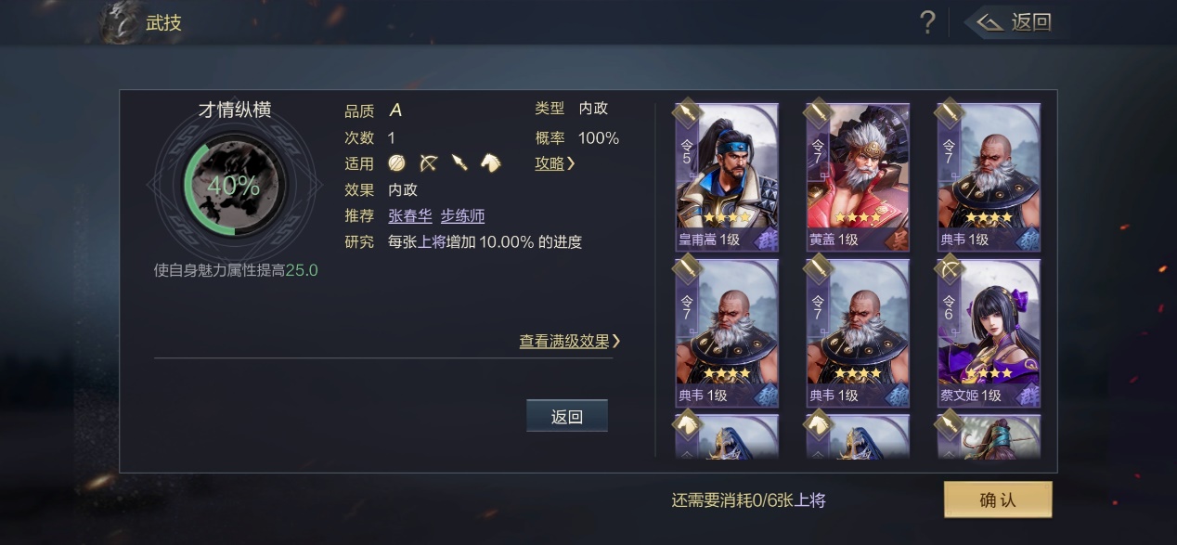Confirm with the 确认 button

pyautogui.click(x=998, y=500)
